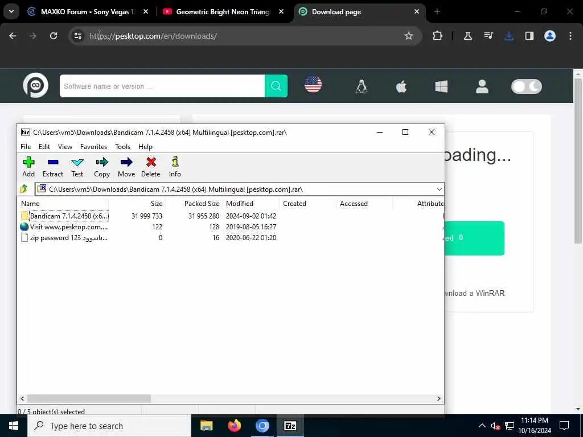Sort by Packed Size column header
Screen dimensions: 583x437
194,204
